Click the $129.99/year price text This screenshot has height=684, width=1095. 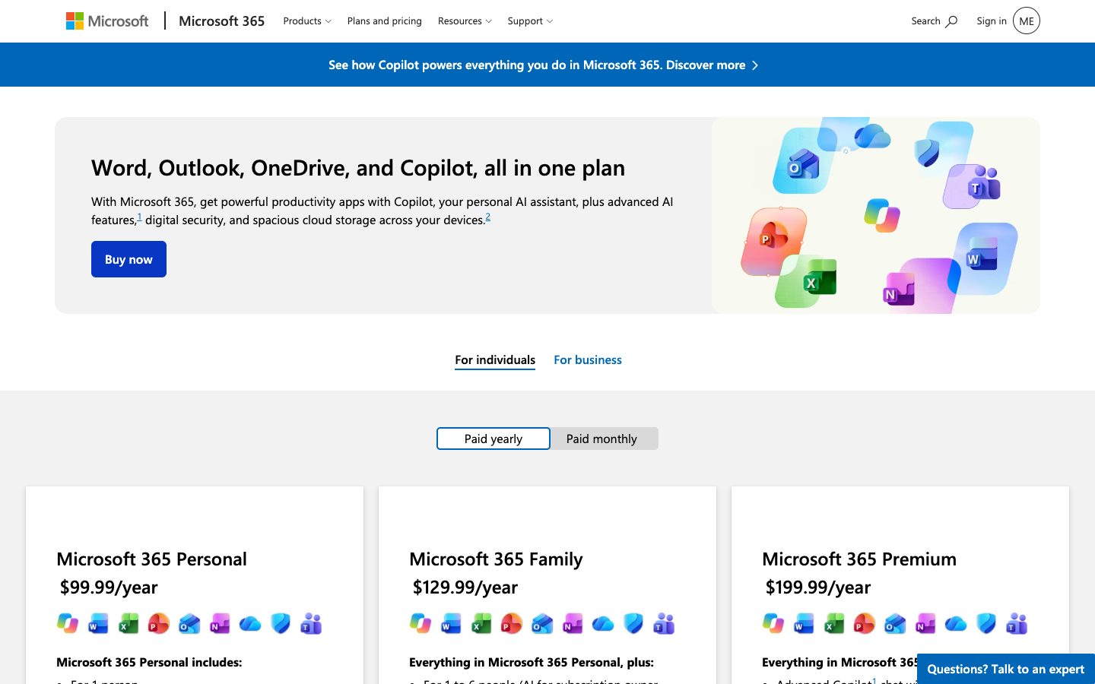[465, 587]
